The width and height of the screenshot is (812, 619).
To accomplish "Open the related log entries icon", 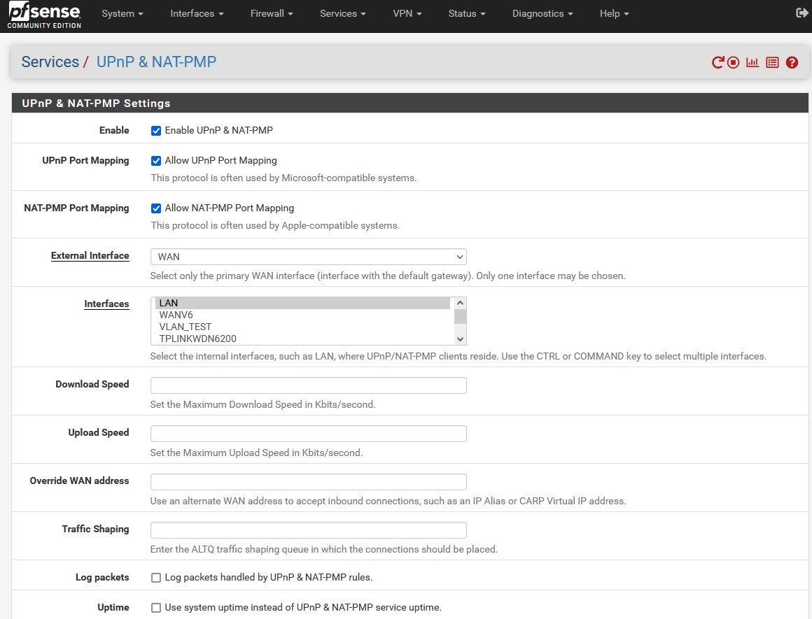I will (772, 62).
